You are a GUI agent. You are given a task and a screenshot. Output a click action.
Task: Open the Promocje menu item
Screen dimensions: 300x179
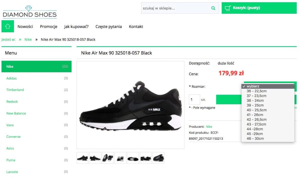[49, 27]
